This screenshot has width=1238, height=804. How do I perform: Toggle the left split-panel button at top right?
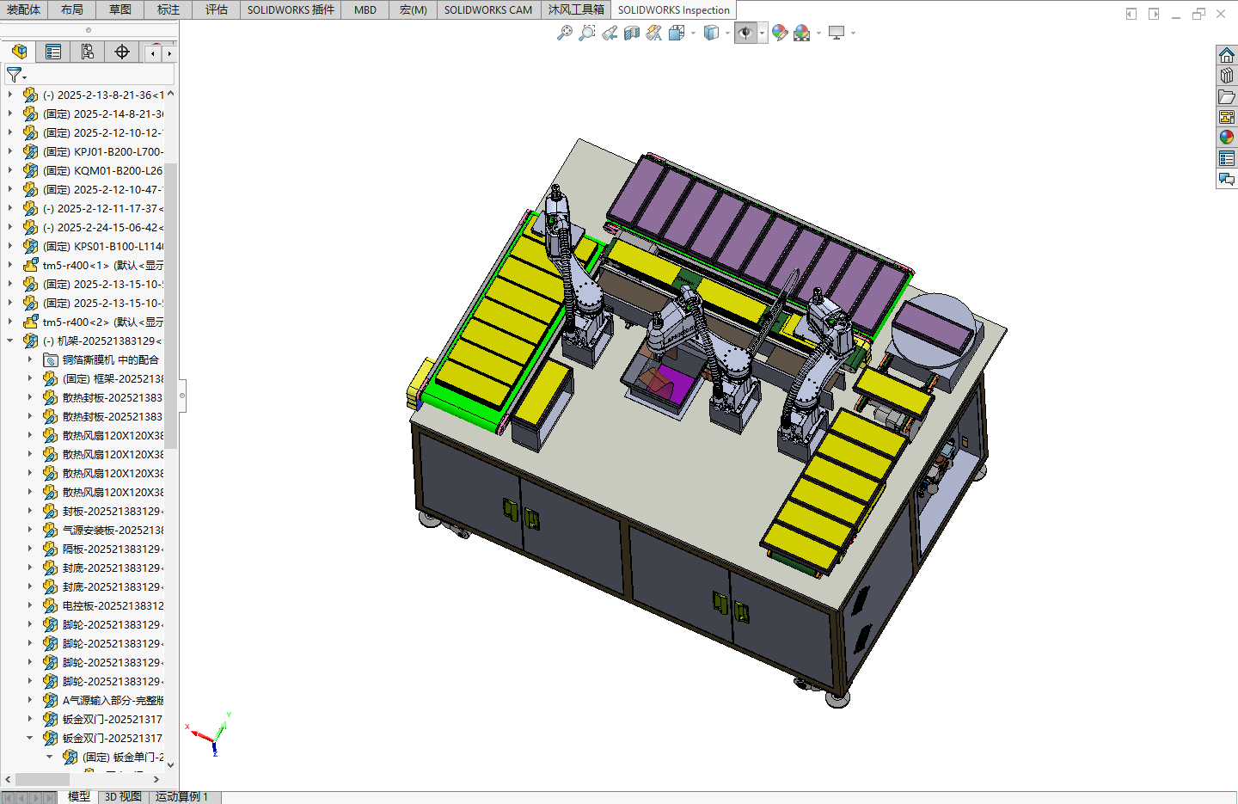pyautogui.click(x=1131, y=14)
